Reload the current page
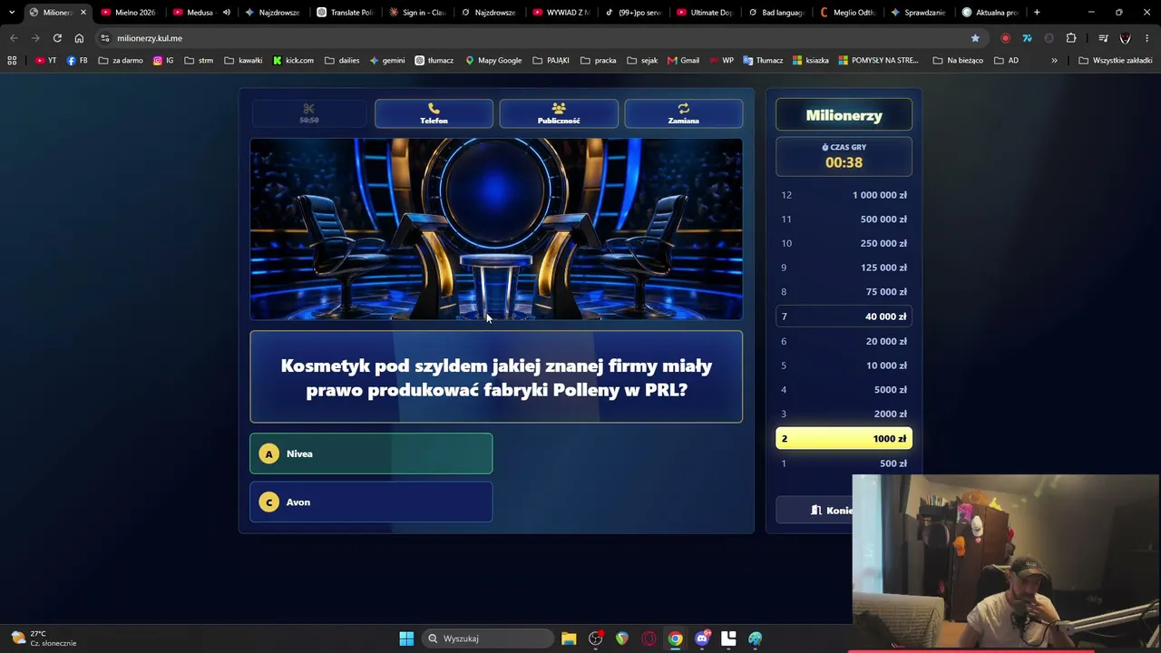The image size is (1161, 653). click(57, 38)
